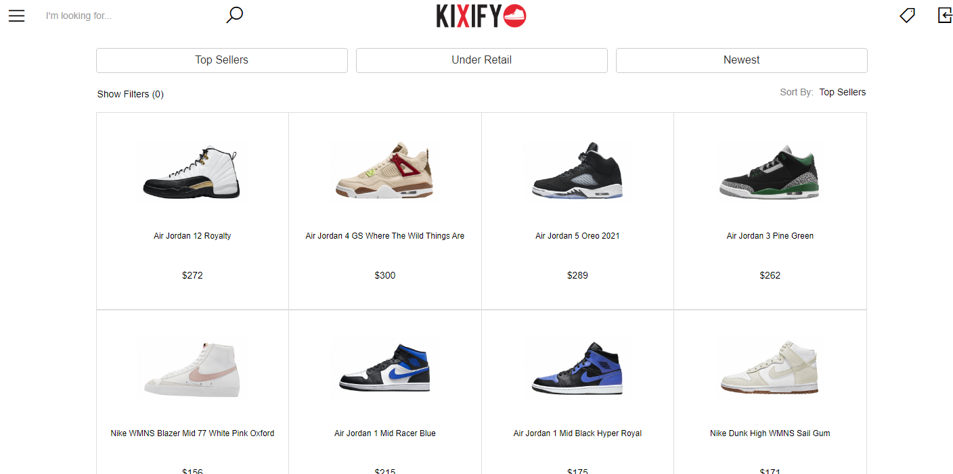Expand Show Filters (0)
Image resolution: width=953 pixels, height=474 pixels.
click(131, 94)
